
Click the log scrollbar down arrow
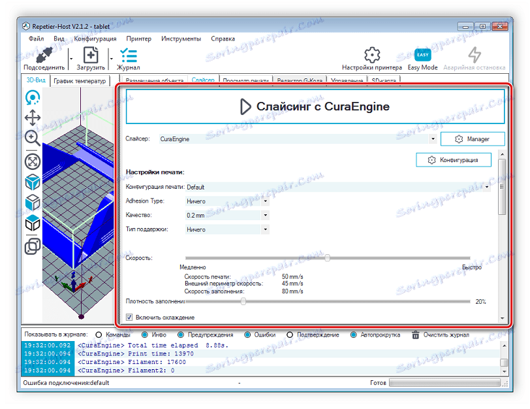click(504, 371)
